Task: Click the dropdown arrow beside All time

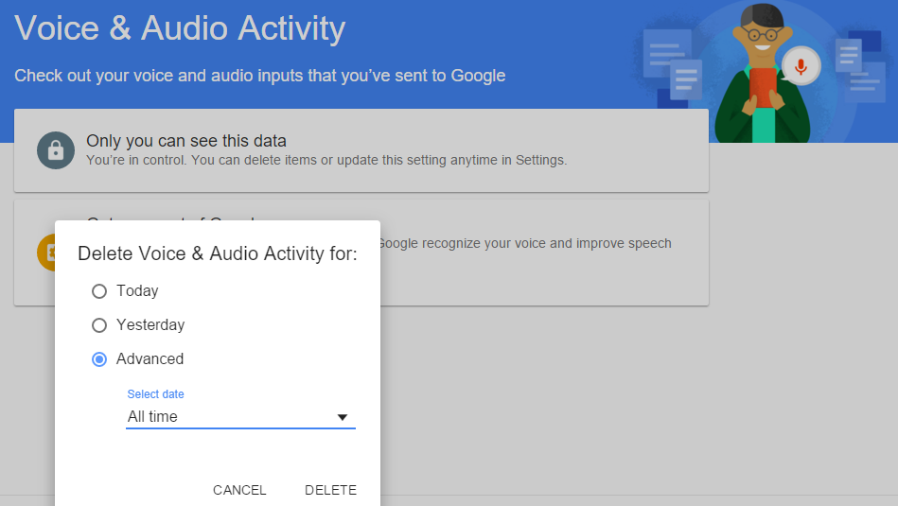Action: 343,417
